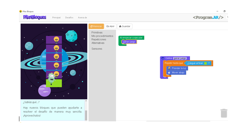Open the Principal menu item
Screen dimensions: 233x123
coord(56,18)
